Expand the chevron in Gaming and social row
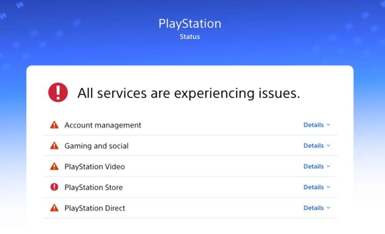Viewport: 385px width, 234px height. 328,145
